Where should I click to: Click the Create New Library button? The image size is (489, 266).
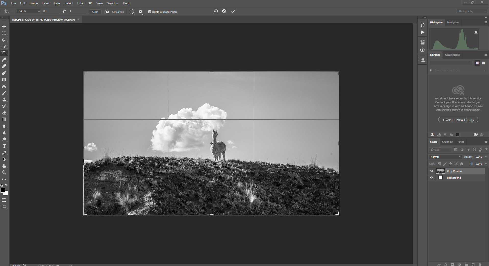[x=458, y=120]
